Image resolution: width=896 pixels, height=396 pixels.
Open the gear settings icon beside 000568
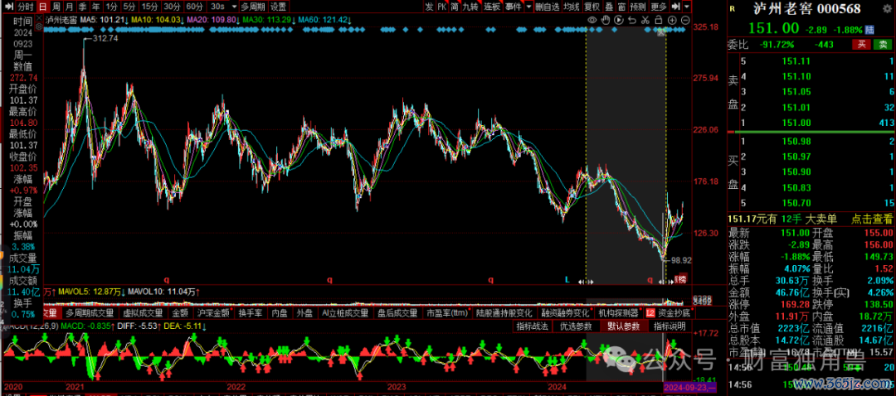pos(887,8)
